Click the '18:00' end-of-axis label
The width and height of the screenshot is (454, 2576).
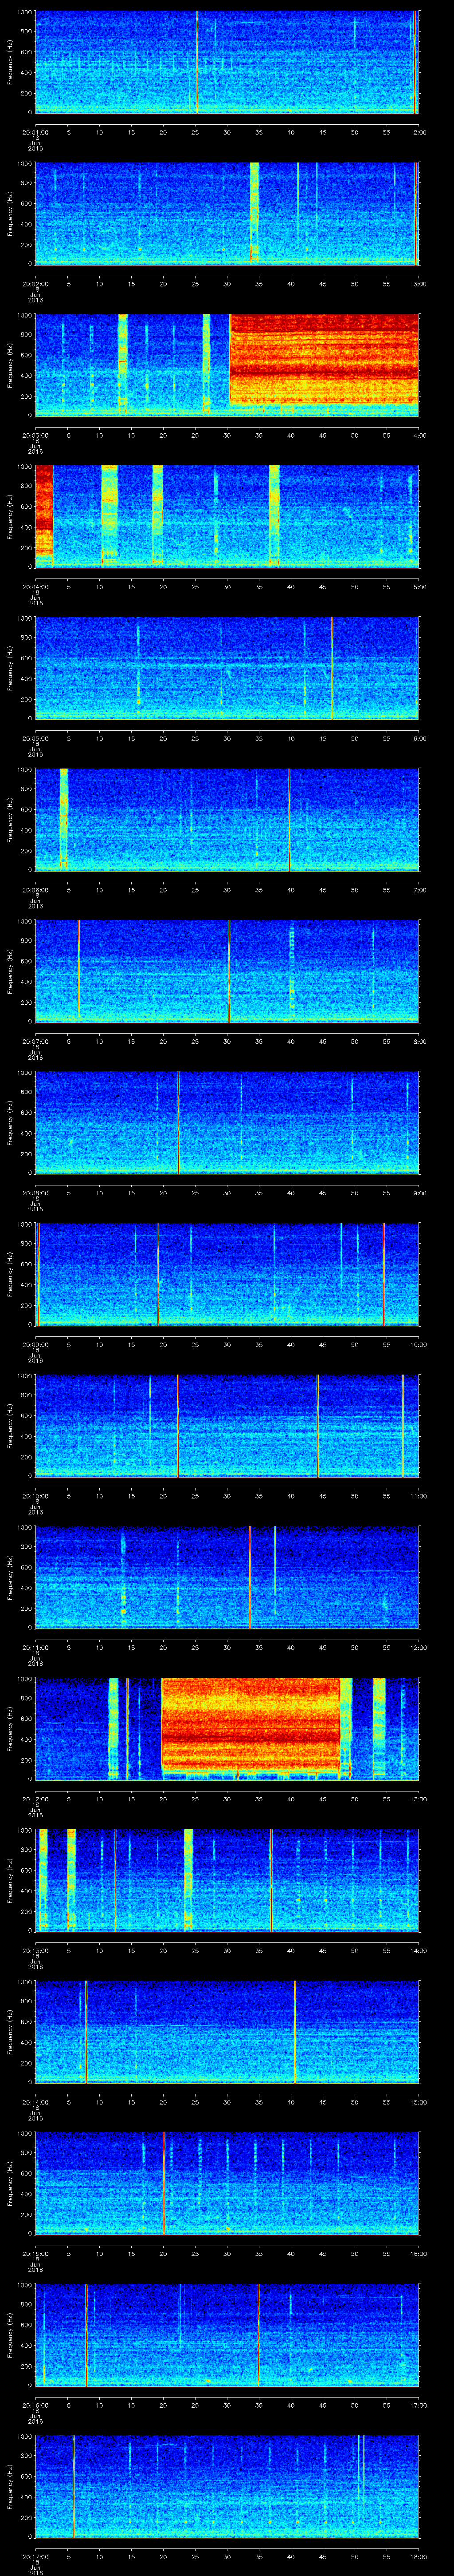point(418,2557)
